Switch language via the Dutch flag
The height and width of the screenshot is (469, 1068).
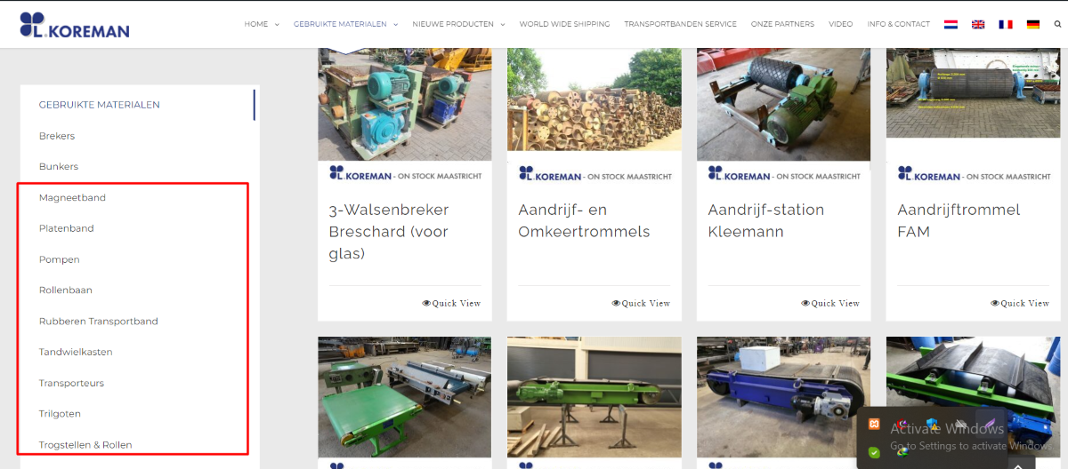951,24
